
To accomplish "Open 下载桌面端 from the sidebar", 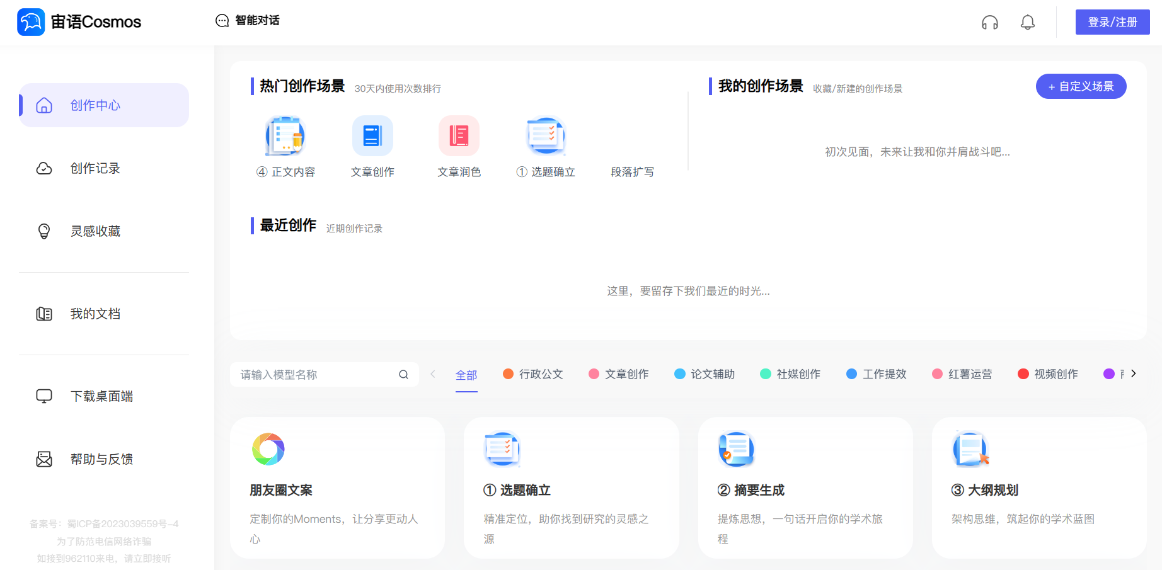I will (101, 396).
